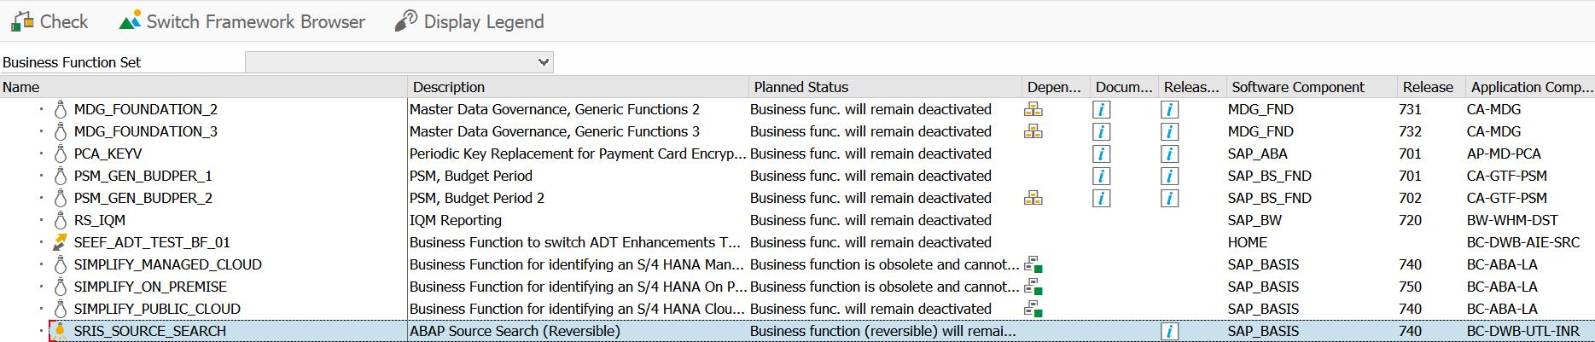
Task: Sort by Planned Status column header
Action: click(x=800, y=87)
